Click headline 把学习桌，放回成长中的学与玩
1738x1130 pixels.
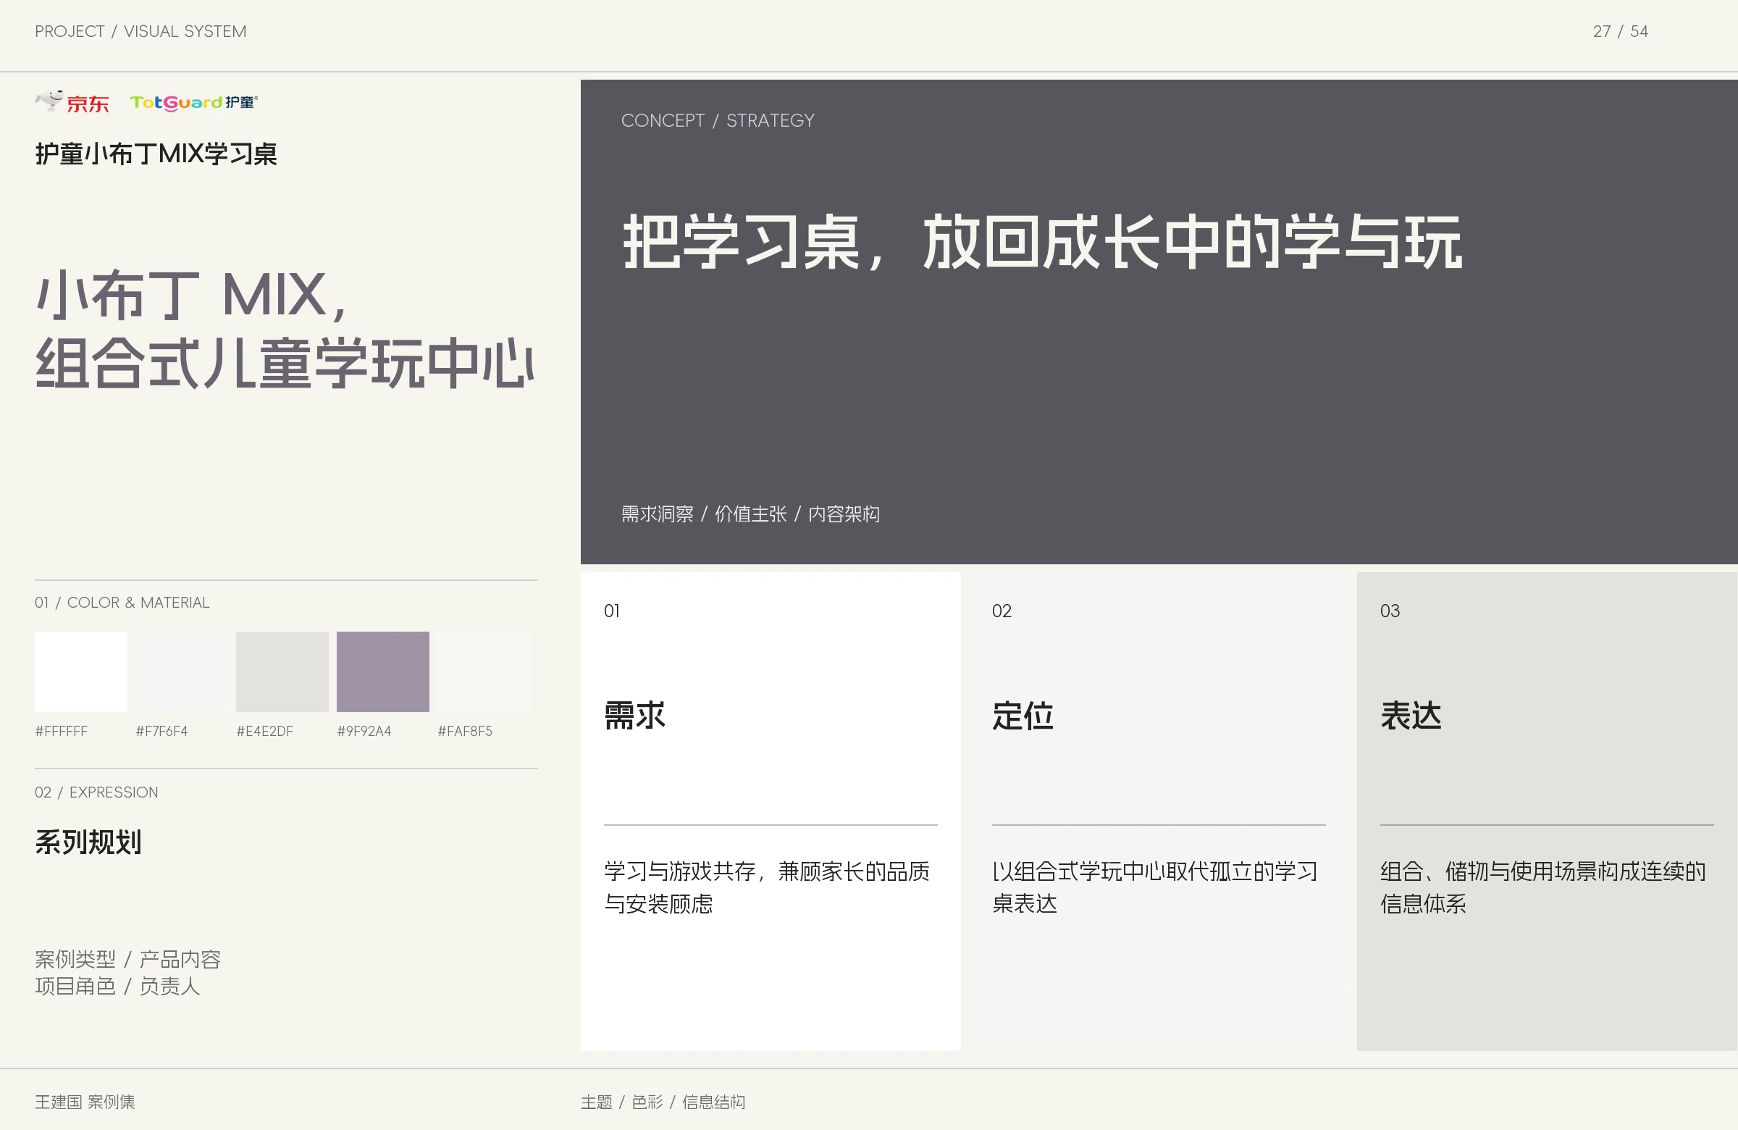point(1042,242)
